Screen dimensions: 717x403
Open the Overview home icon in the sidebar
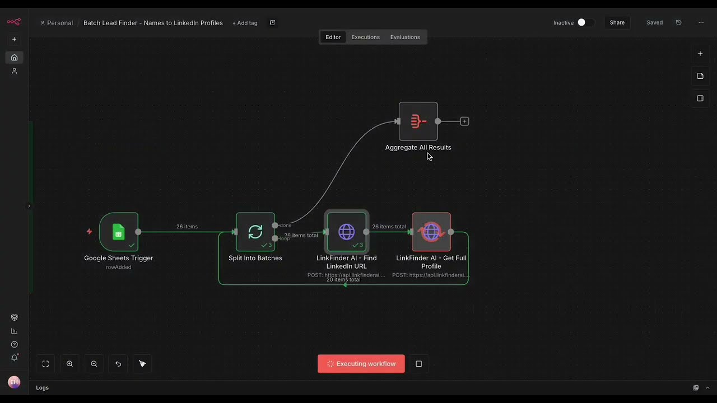pyautogui.click(x=14, y=57)
